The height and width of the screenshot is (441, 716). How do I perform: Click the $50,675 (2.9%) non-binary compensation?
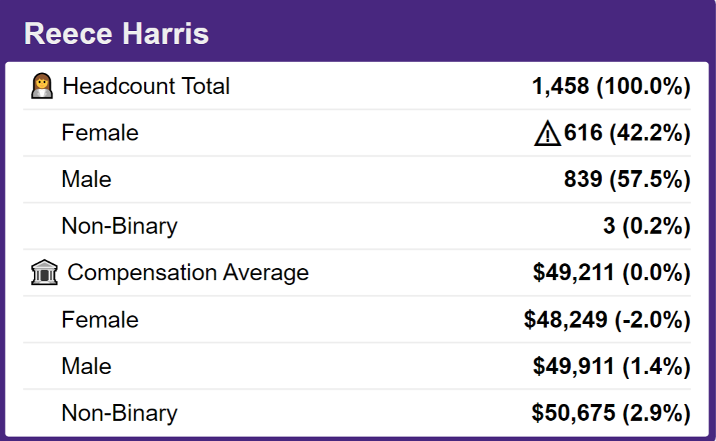click(611, 413)
